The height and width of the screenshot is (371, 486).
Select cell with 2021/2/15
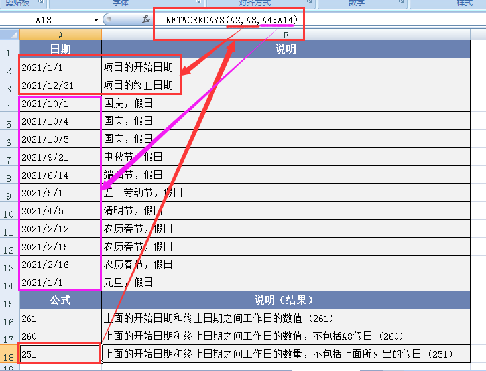pos(61,247)
